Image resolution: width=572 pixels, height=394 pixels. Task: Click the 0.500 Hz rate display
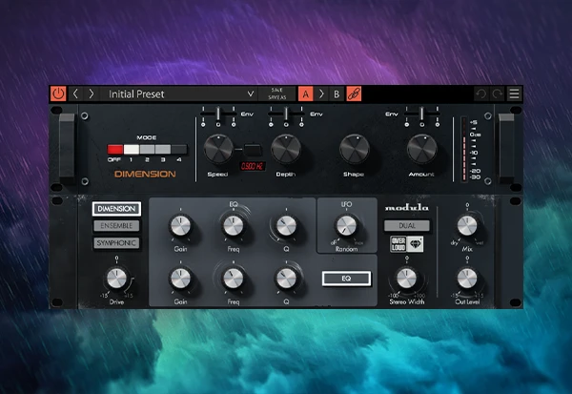tap(252, 167)
